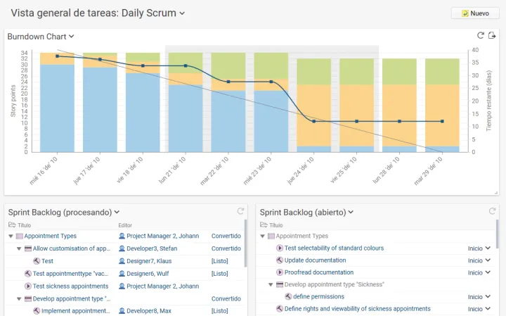The width and height of the screenshot is (506, 316).
Task: Collapse the Allow customisation tree node
Action: coord(19,248)
